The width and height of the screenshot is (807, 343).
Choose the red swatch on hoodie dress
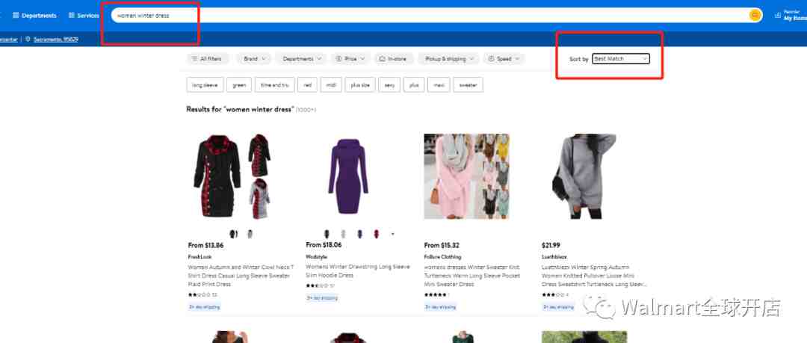[x=376, y=234]
